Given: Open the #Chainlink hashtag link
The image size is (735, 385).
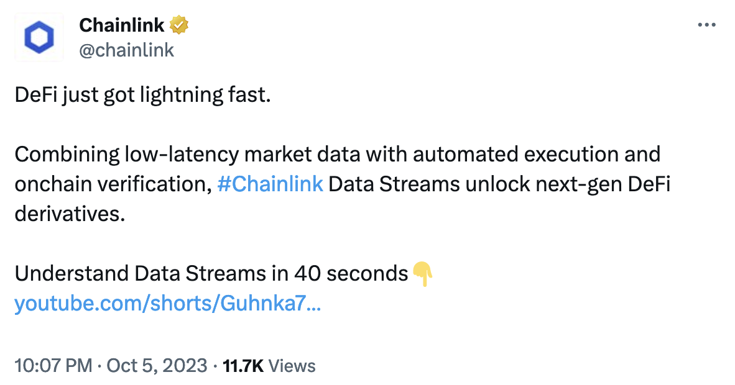Looking at the screenshot, I should pyautogui.click(x=270, y=184).
